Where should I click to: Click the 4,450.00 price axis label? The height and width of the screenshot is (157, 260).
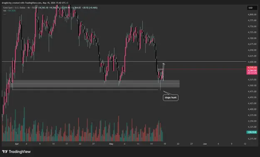tap(252, 97)
